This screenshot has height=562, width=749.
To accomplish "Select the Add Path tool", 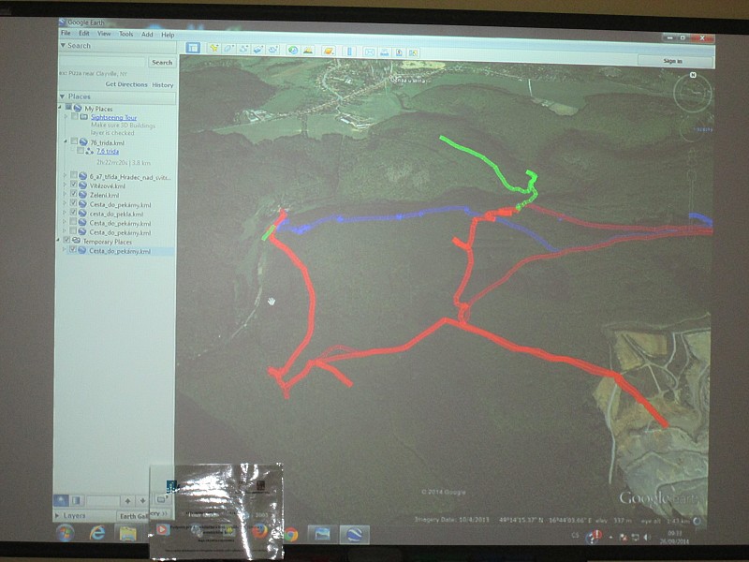I will click(x=243, y=49).
